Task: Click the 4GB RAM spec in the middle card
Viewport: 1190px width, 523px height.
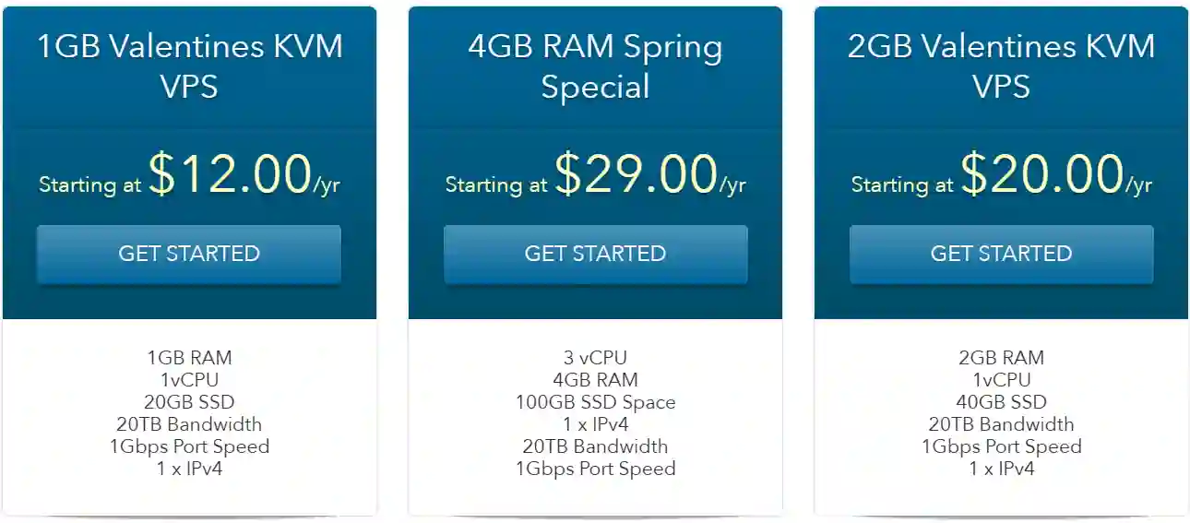Action: tap(595, 380)
